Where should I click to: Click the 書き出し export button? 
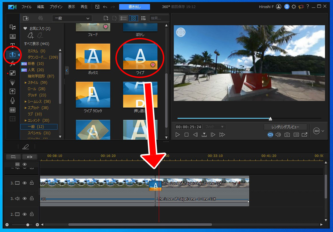134,7
